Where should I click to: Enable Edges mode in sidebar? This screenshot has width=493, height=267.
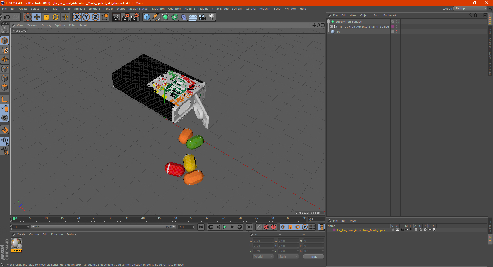5,78
